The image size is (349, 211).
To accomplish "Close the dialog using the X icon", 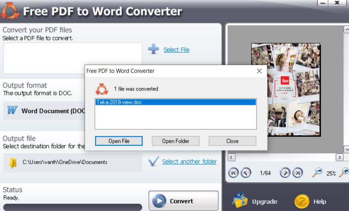I will click(259, 71).
